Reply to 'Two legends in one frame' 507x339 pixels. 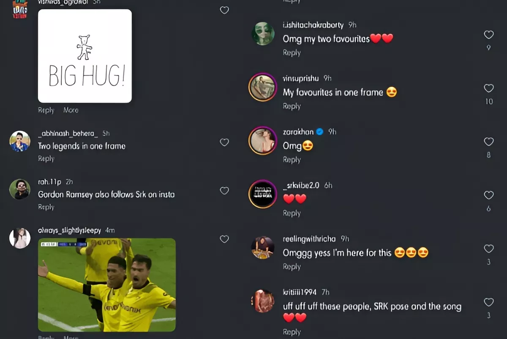[x=46, y=159]
